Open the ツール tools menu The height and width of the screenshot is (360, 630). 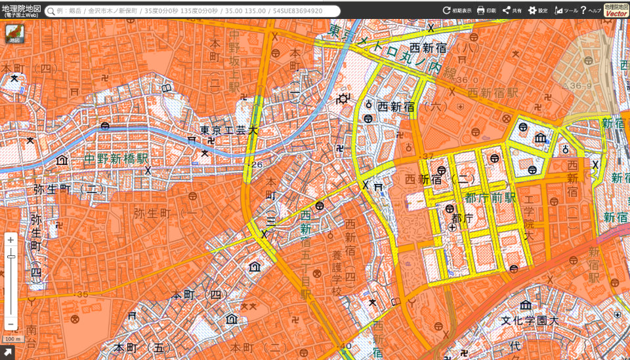[x=566, y=10]
